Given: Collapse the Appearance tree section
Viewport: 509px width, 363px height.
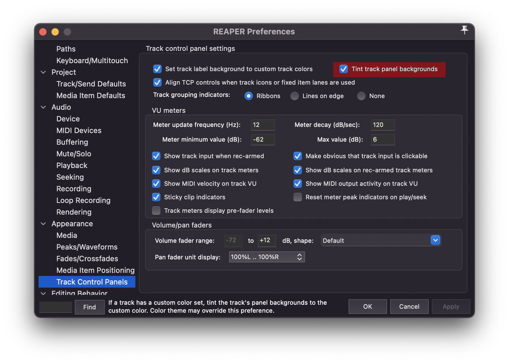Looking at the screenshot, I should [44, 224].
